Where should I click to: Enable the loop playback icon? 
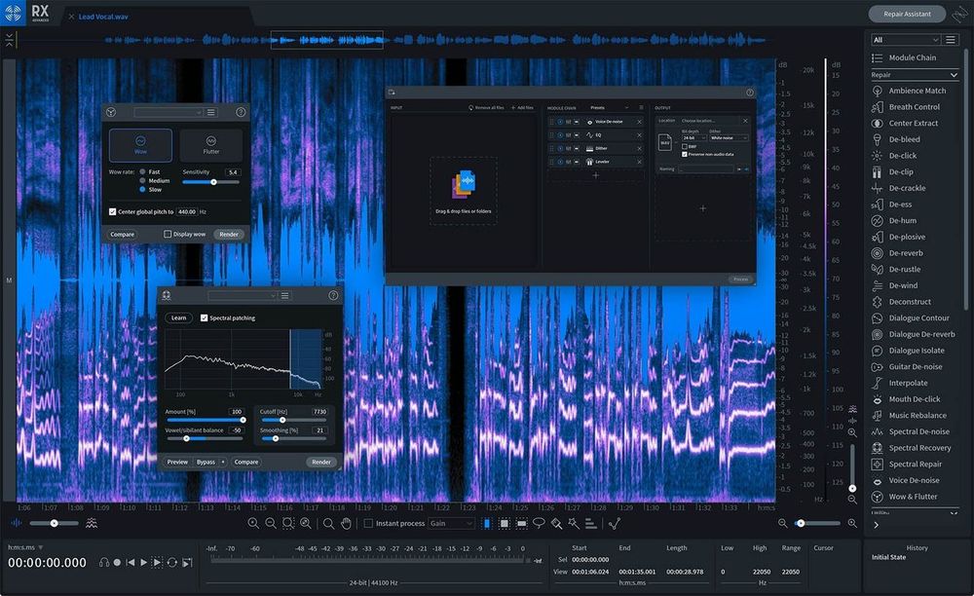point(172,563)
